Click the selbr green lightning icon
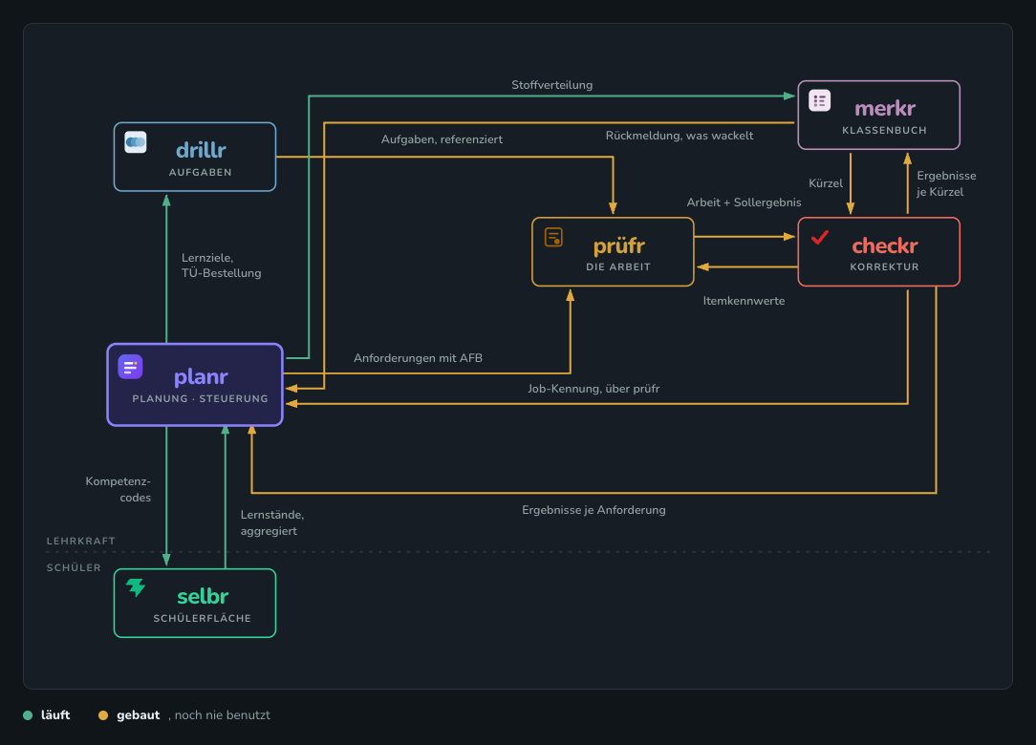1036x745 pixels. coord(136,587)
